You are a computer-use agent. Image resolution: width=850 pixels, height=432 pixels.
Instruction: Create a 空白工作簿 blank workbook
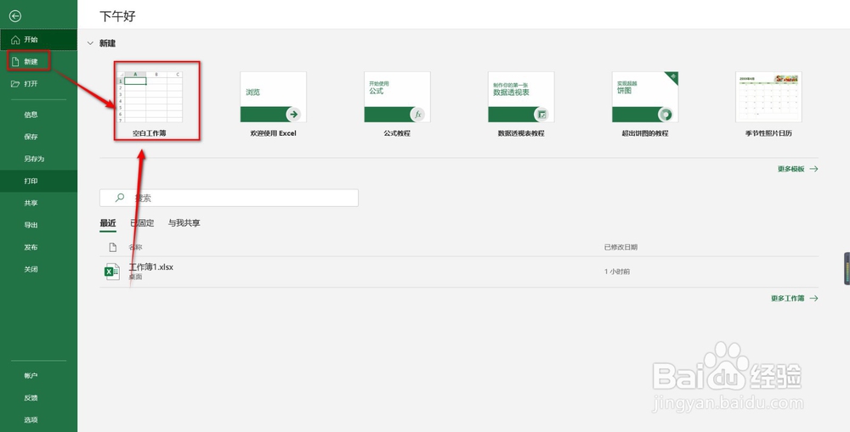coord(150,103)
